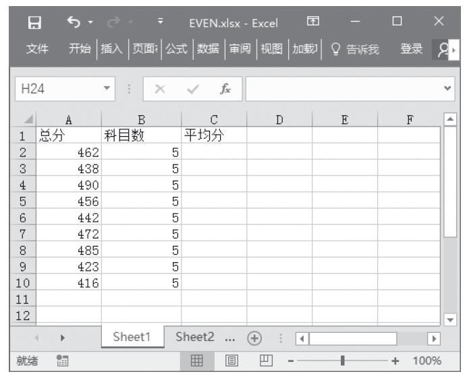Open Customize Quick Access Toolbar dropdown

tap(160, 22)
